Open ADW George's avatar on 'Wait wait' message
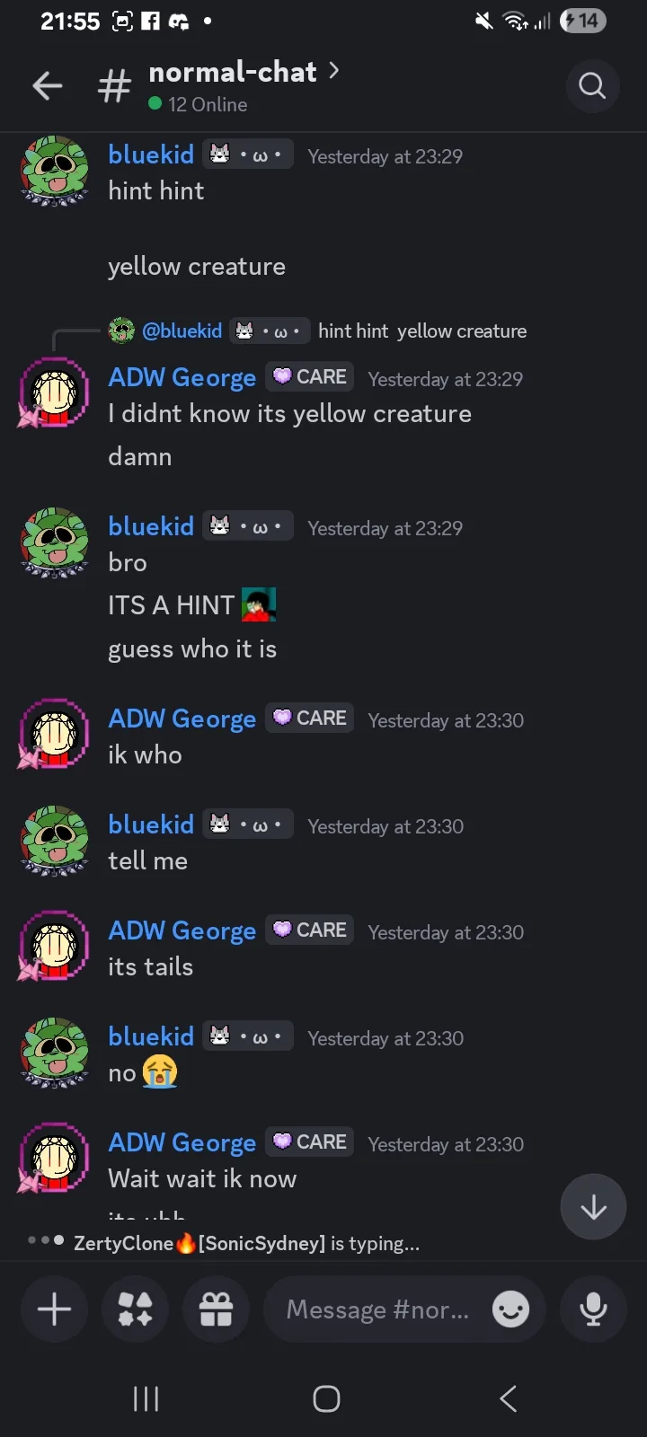647x1437 pixels. click(x=54, y=1158)
